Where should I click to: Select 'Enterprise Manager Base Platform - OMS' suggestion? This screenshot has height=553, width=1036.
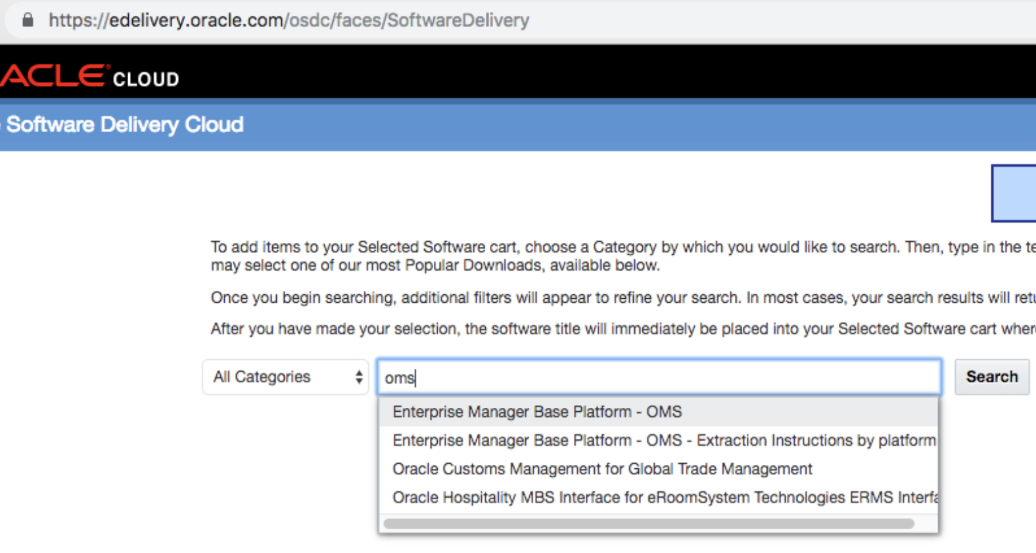[659, 412]
